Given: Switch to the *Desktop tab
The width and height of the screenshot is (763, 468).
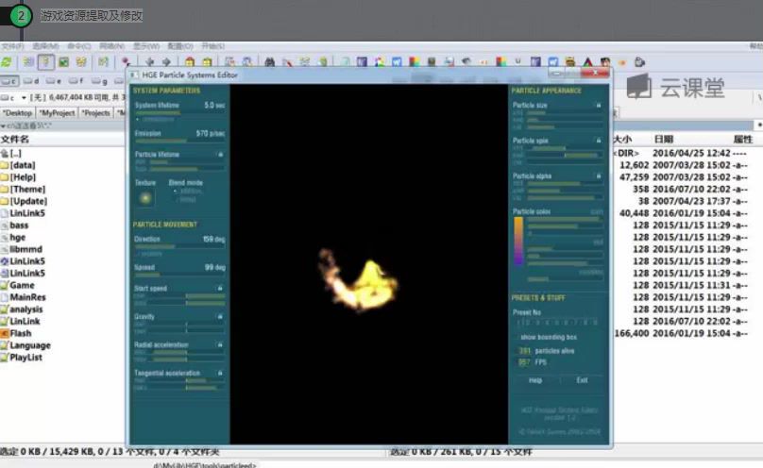Looking at the screenshot, I should pos(18,112).
